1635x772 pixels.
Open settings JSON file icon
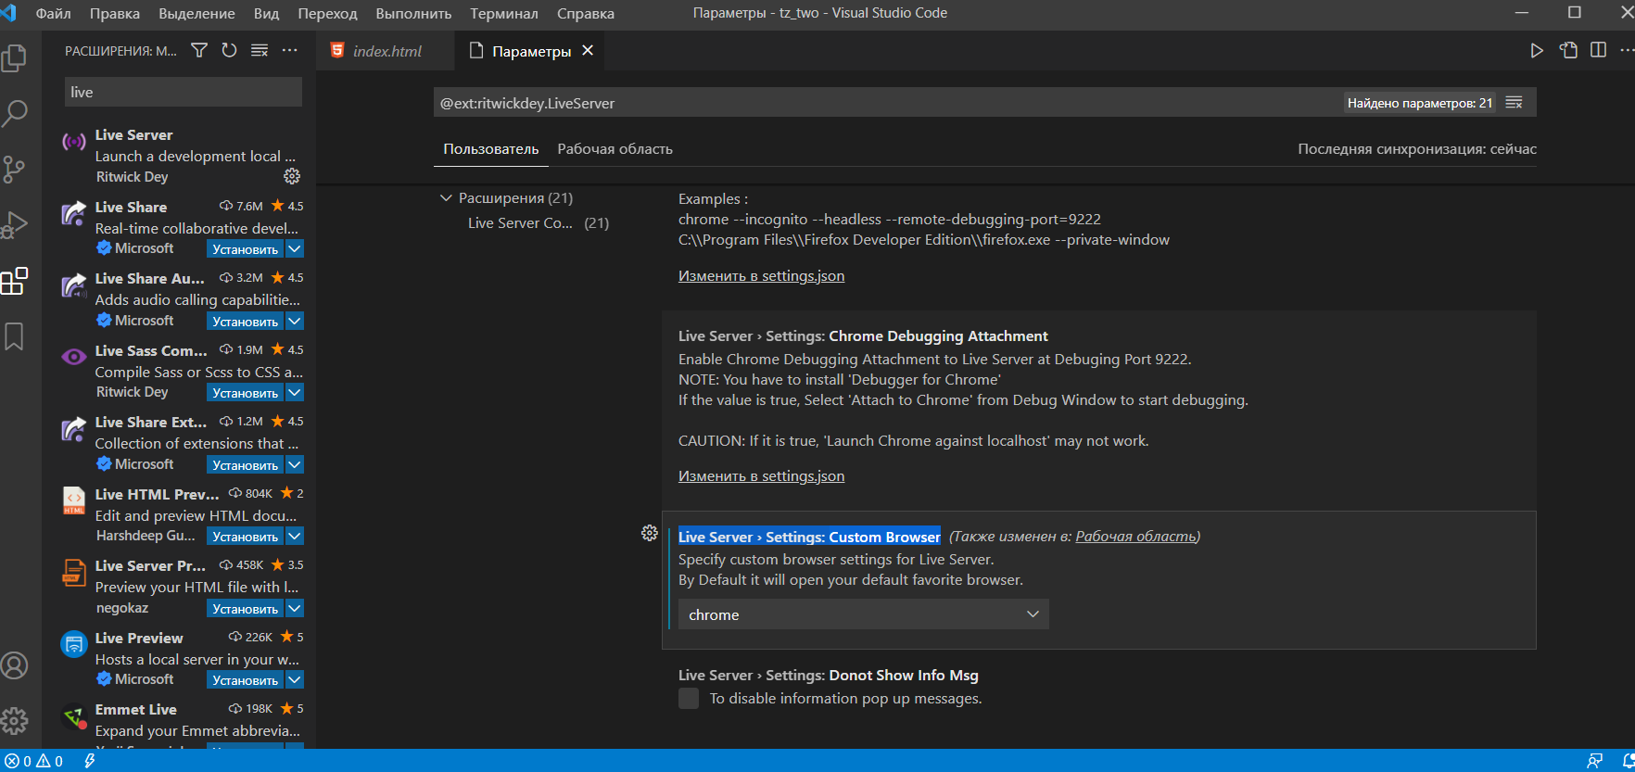tap(1568, 50)
